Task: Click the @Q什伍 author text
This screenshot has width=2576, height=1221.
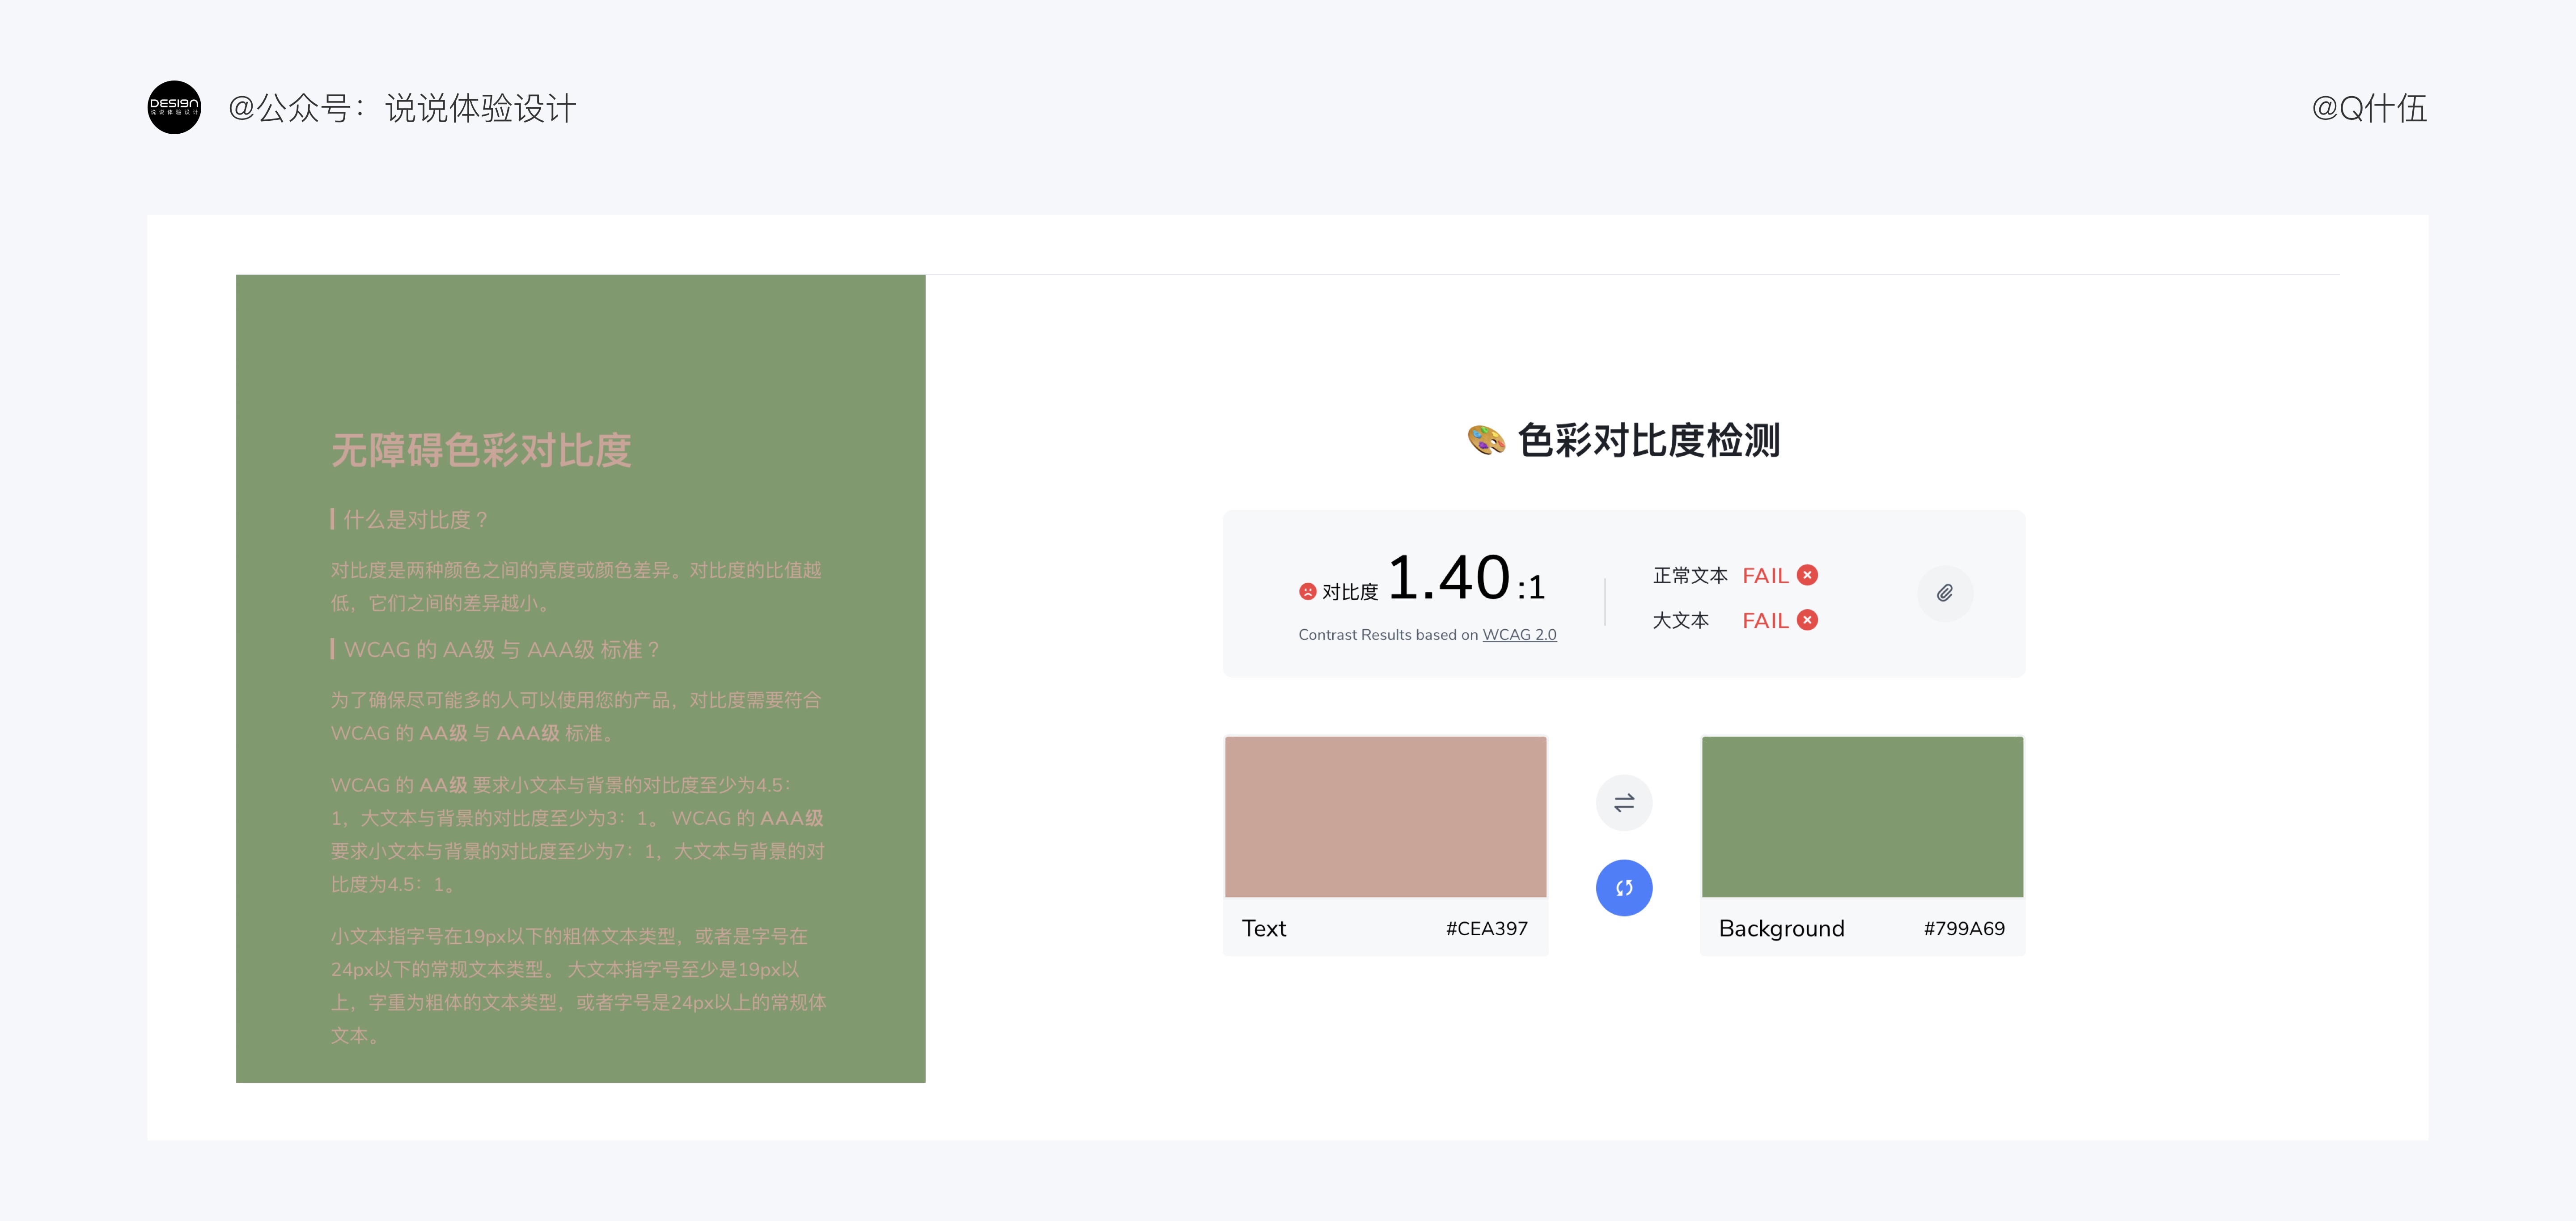Action: point(2369,108)
